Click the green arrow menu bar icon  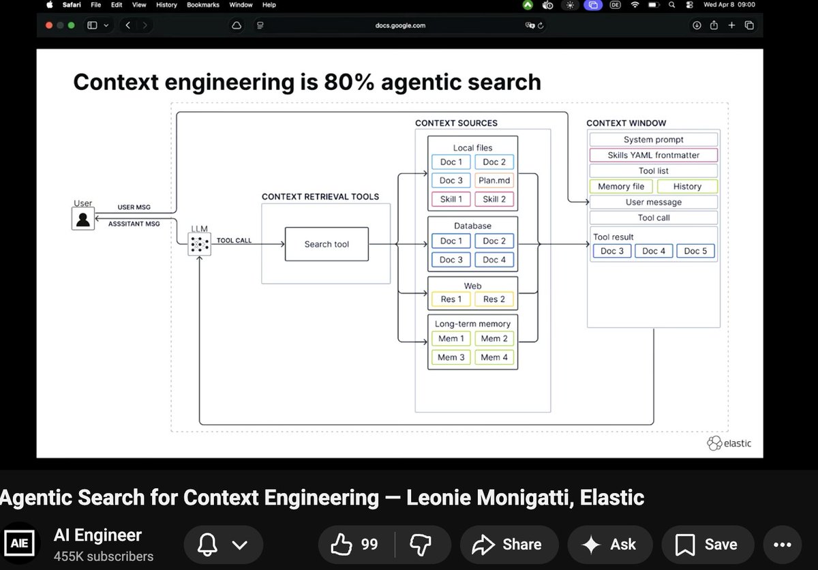528,5
